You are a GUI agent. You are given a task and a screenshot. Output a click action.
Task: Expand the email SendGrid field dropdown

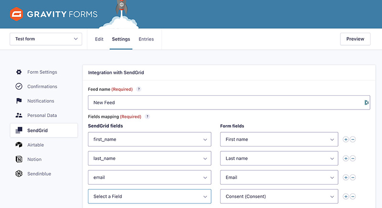149,178
